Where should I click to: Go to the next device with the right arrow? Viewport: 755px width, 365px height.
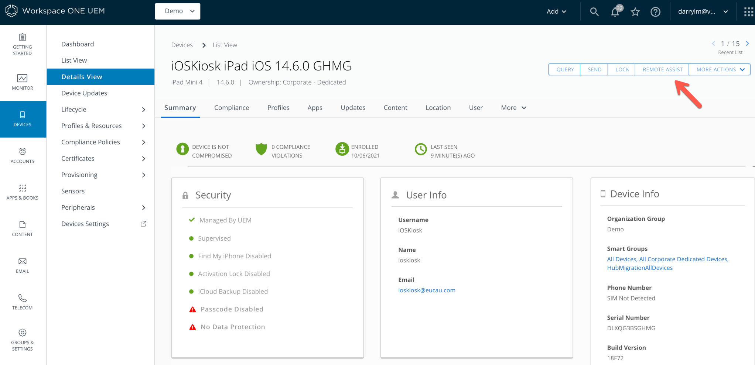[x=748, y=43]
